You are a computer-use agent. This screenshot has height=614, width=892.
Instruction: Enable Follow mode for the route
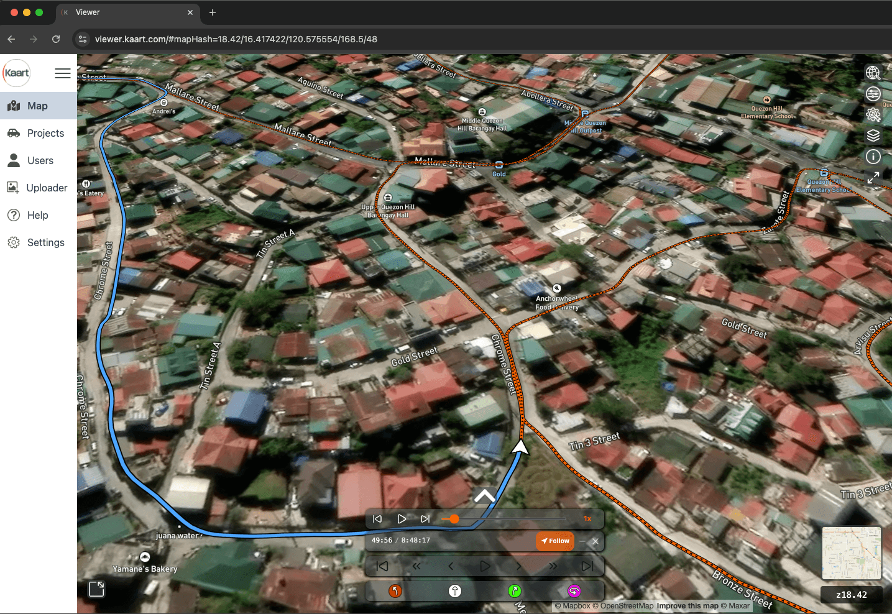(554, 541)
